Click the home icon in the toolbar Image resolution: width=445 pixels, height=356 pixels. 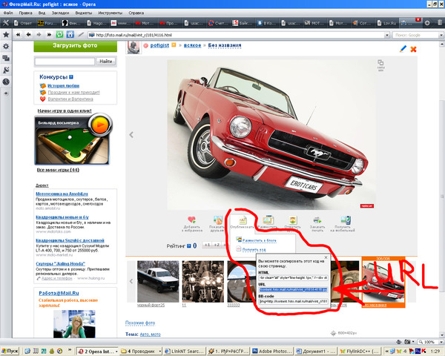pyautogui.click(x=70, y=35)
